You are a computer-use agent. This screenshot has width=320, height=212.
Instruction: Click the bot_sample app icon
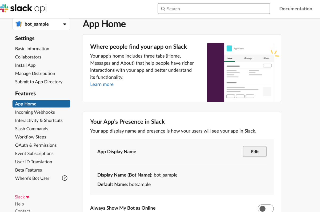[19, 24]
